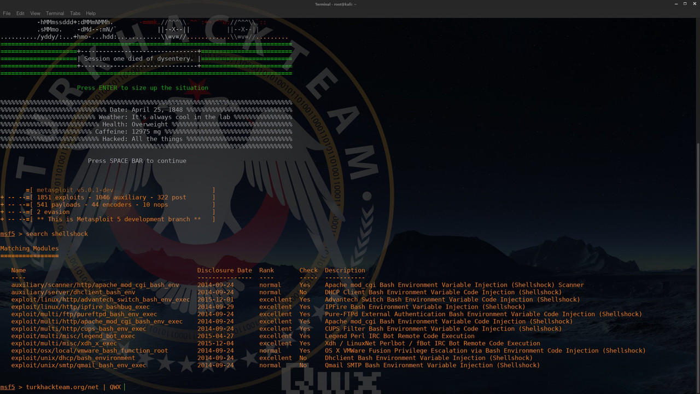700x394 pixels.
Task: Click '541 payloads - 44 encoders - 10 nops'
Action: (x=102, y=205)
